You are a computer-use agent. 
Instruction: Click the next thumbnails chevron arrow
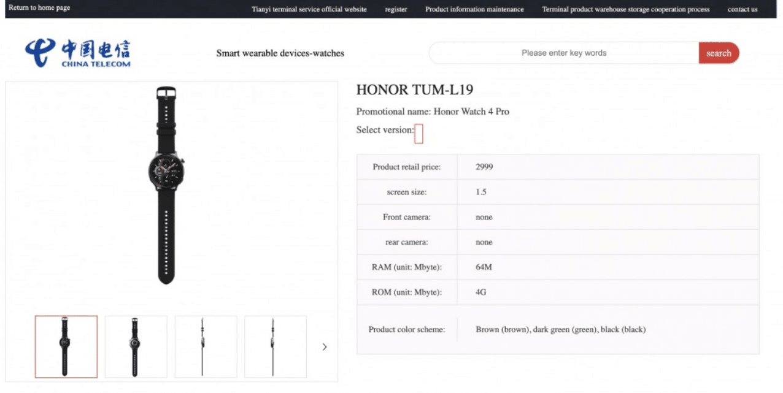(325, 347)
